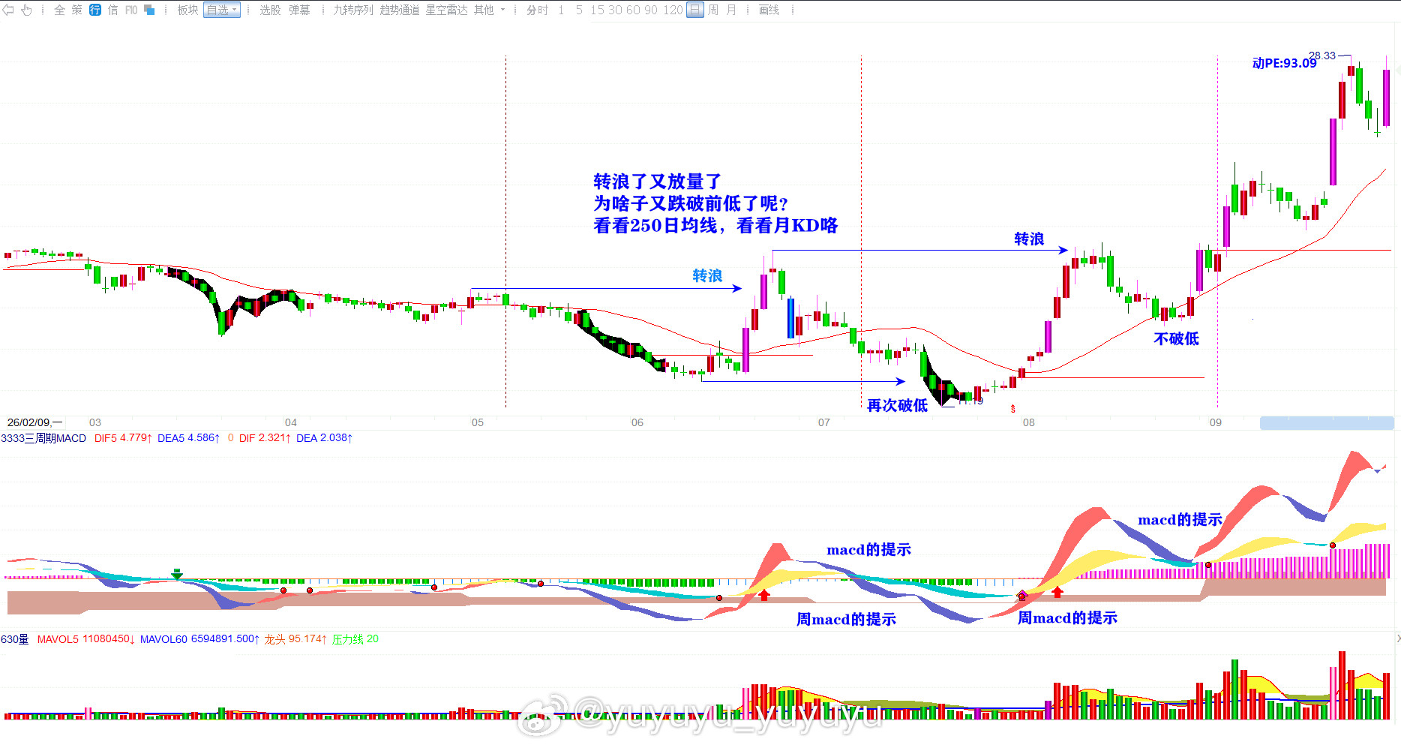Click the 压力线 20 value
1401x751 pixels.
(355, 639)
